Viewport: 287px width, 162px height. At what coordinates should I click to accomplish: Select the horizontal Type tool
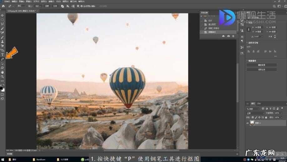3,55
